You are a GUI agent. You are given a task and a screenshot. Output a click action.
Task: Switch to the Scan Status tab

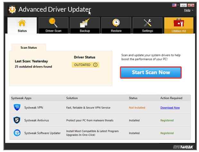tap(29, 48)
